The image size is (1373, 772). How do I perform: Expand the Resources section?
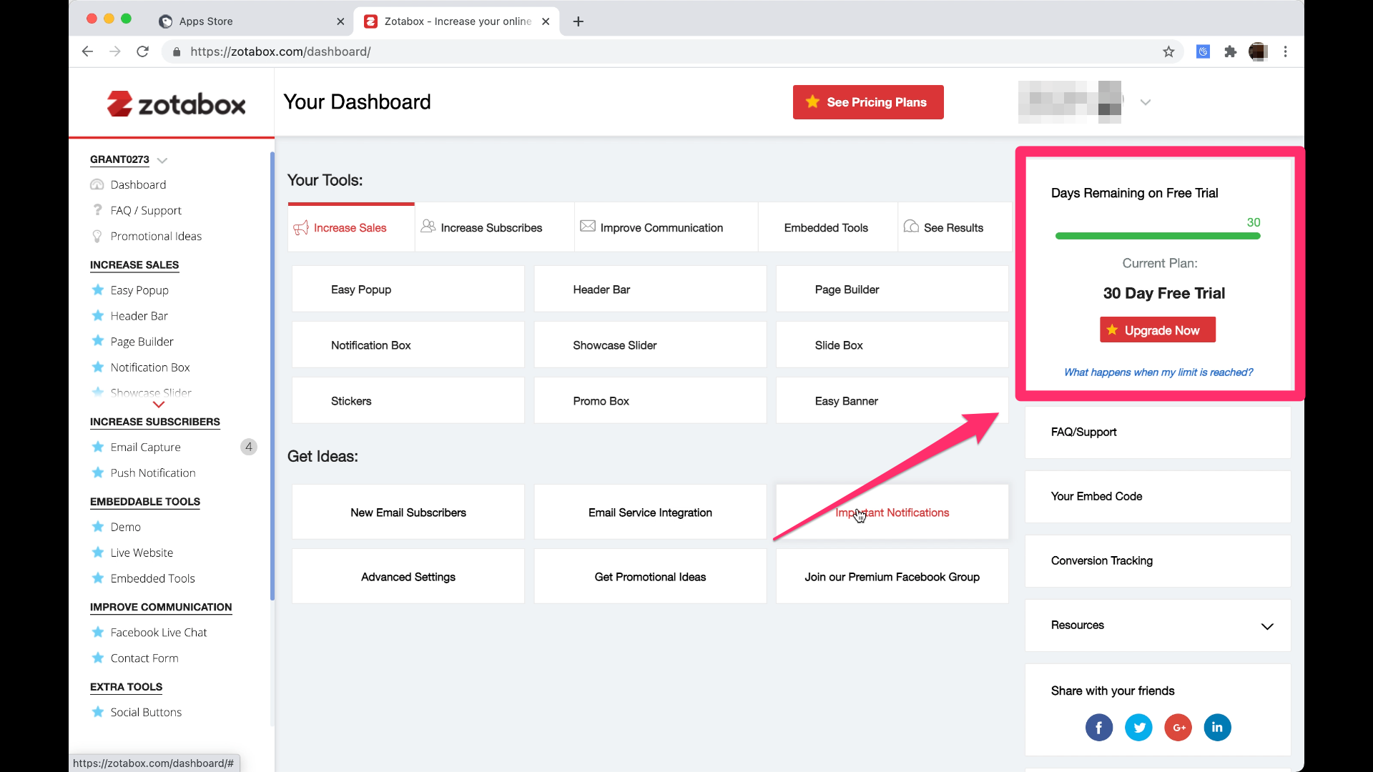(x=1267, y=626)
